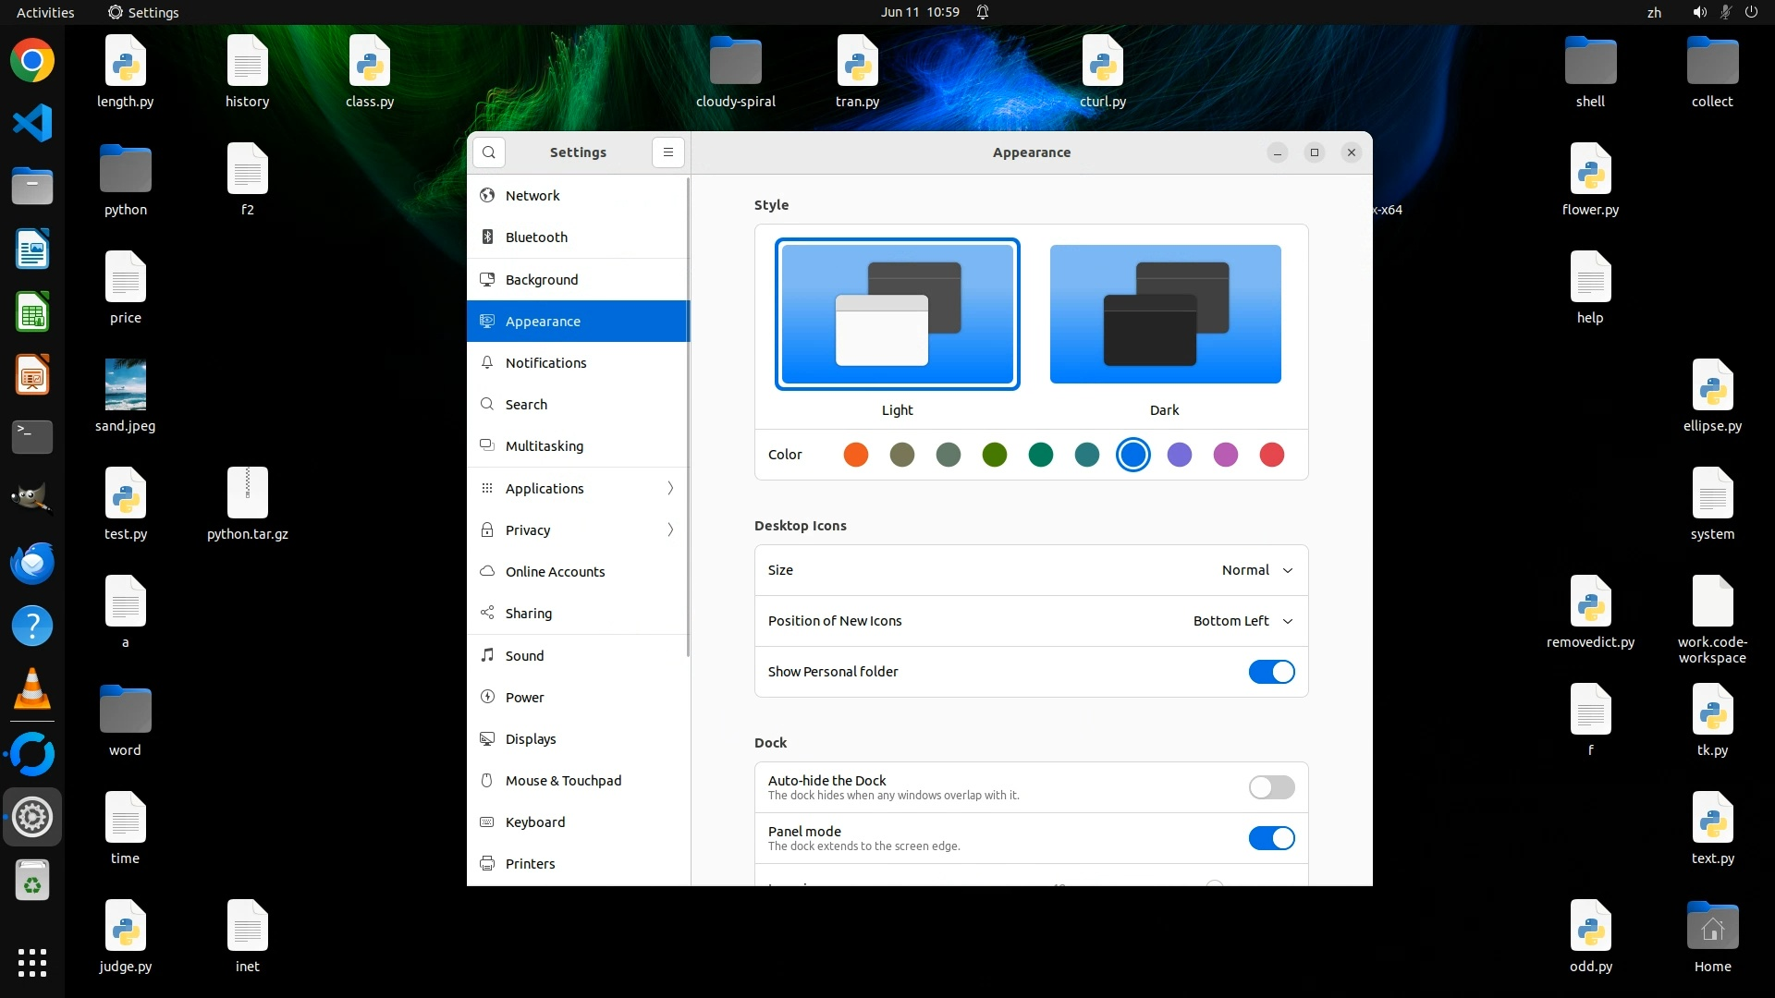
Task: Expand the Applications settings section
Action: (579, 488)
